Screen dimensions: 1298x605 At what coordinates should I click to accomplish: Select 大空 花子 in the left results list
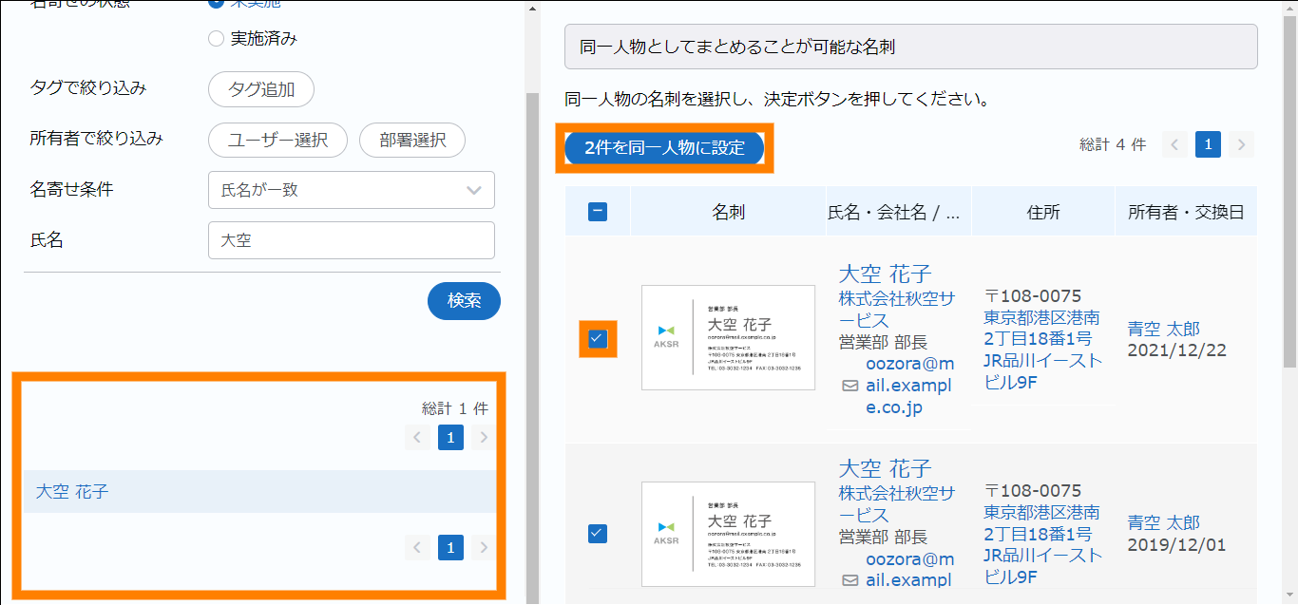click(x=72, y=492)
